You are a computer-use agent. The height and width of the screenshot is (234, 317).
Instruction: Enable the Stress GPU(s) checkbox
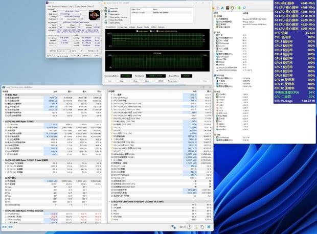109,23
